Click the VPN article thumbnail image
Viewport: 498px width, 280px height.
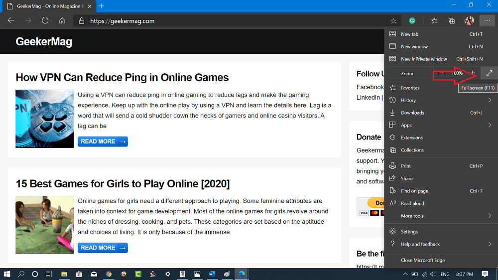[x=45, y=119]
